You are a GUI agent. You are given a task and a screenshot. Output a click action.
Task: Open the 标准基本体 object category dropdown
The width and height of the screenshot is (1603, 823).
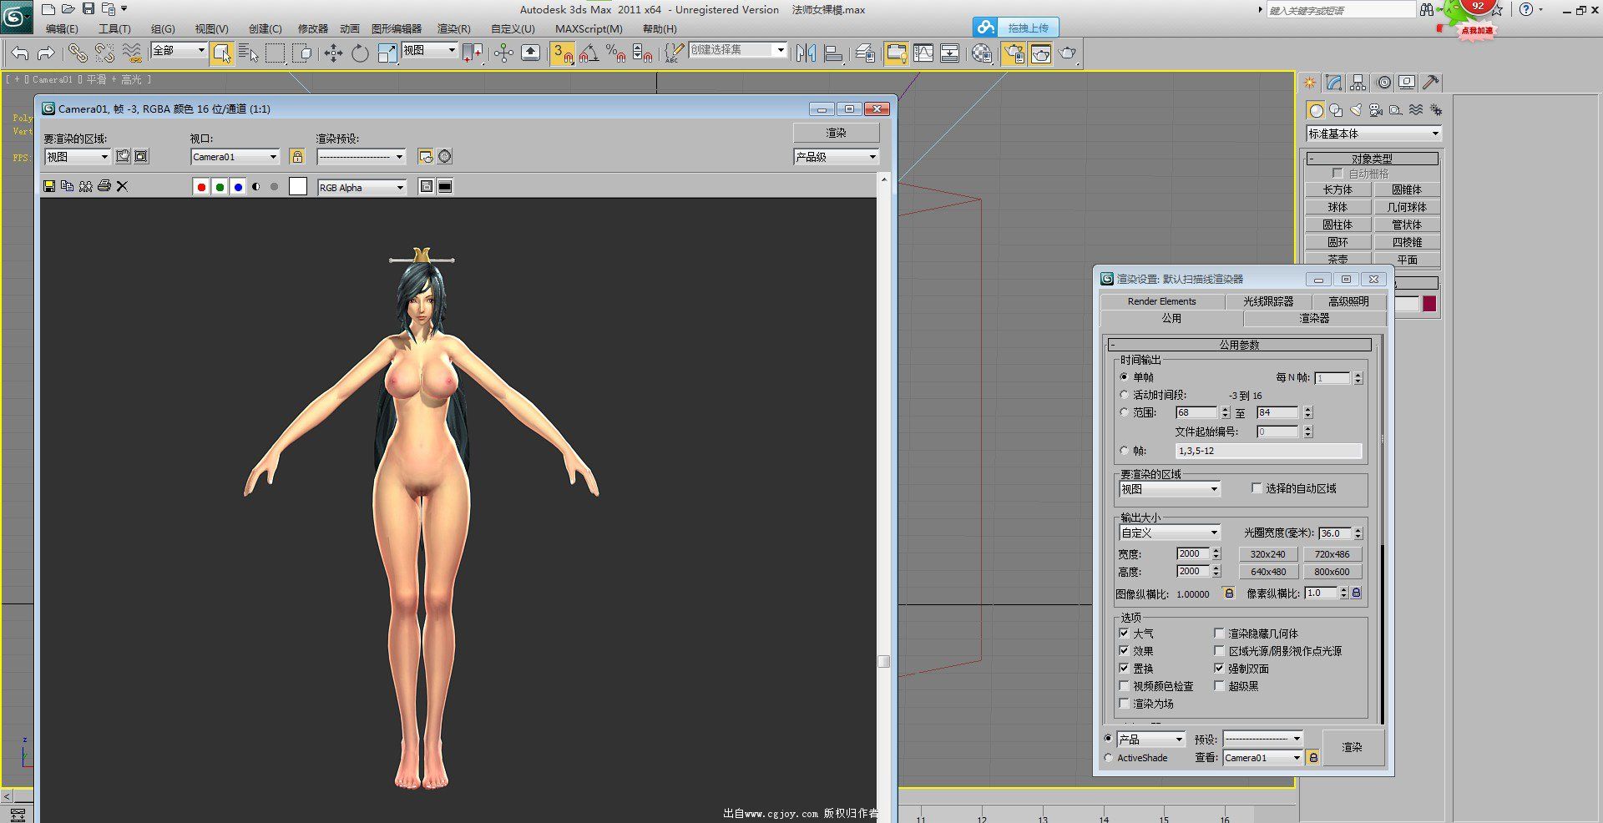click(1373, 134)
